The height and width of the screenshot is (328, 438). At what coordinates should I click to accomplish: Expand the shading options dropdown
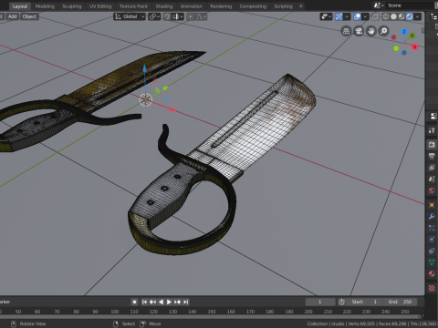click(x=418, y=16)
